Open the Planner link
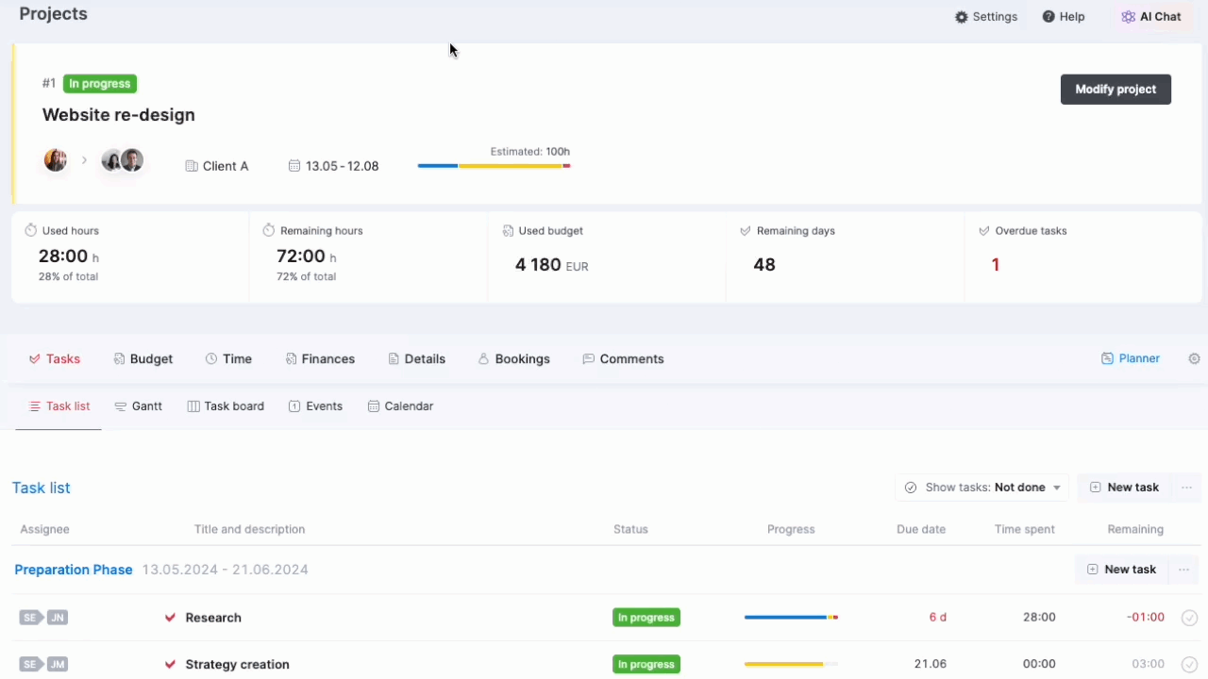Screen dimensions: 1208x679 pos(1131,358)
